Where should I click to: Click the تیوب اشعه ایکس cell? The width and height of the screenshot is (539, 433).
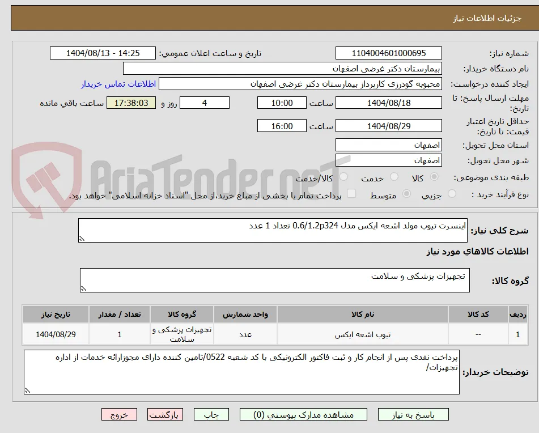[x=363, y=334]
